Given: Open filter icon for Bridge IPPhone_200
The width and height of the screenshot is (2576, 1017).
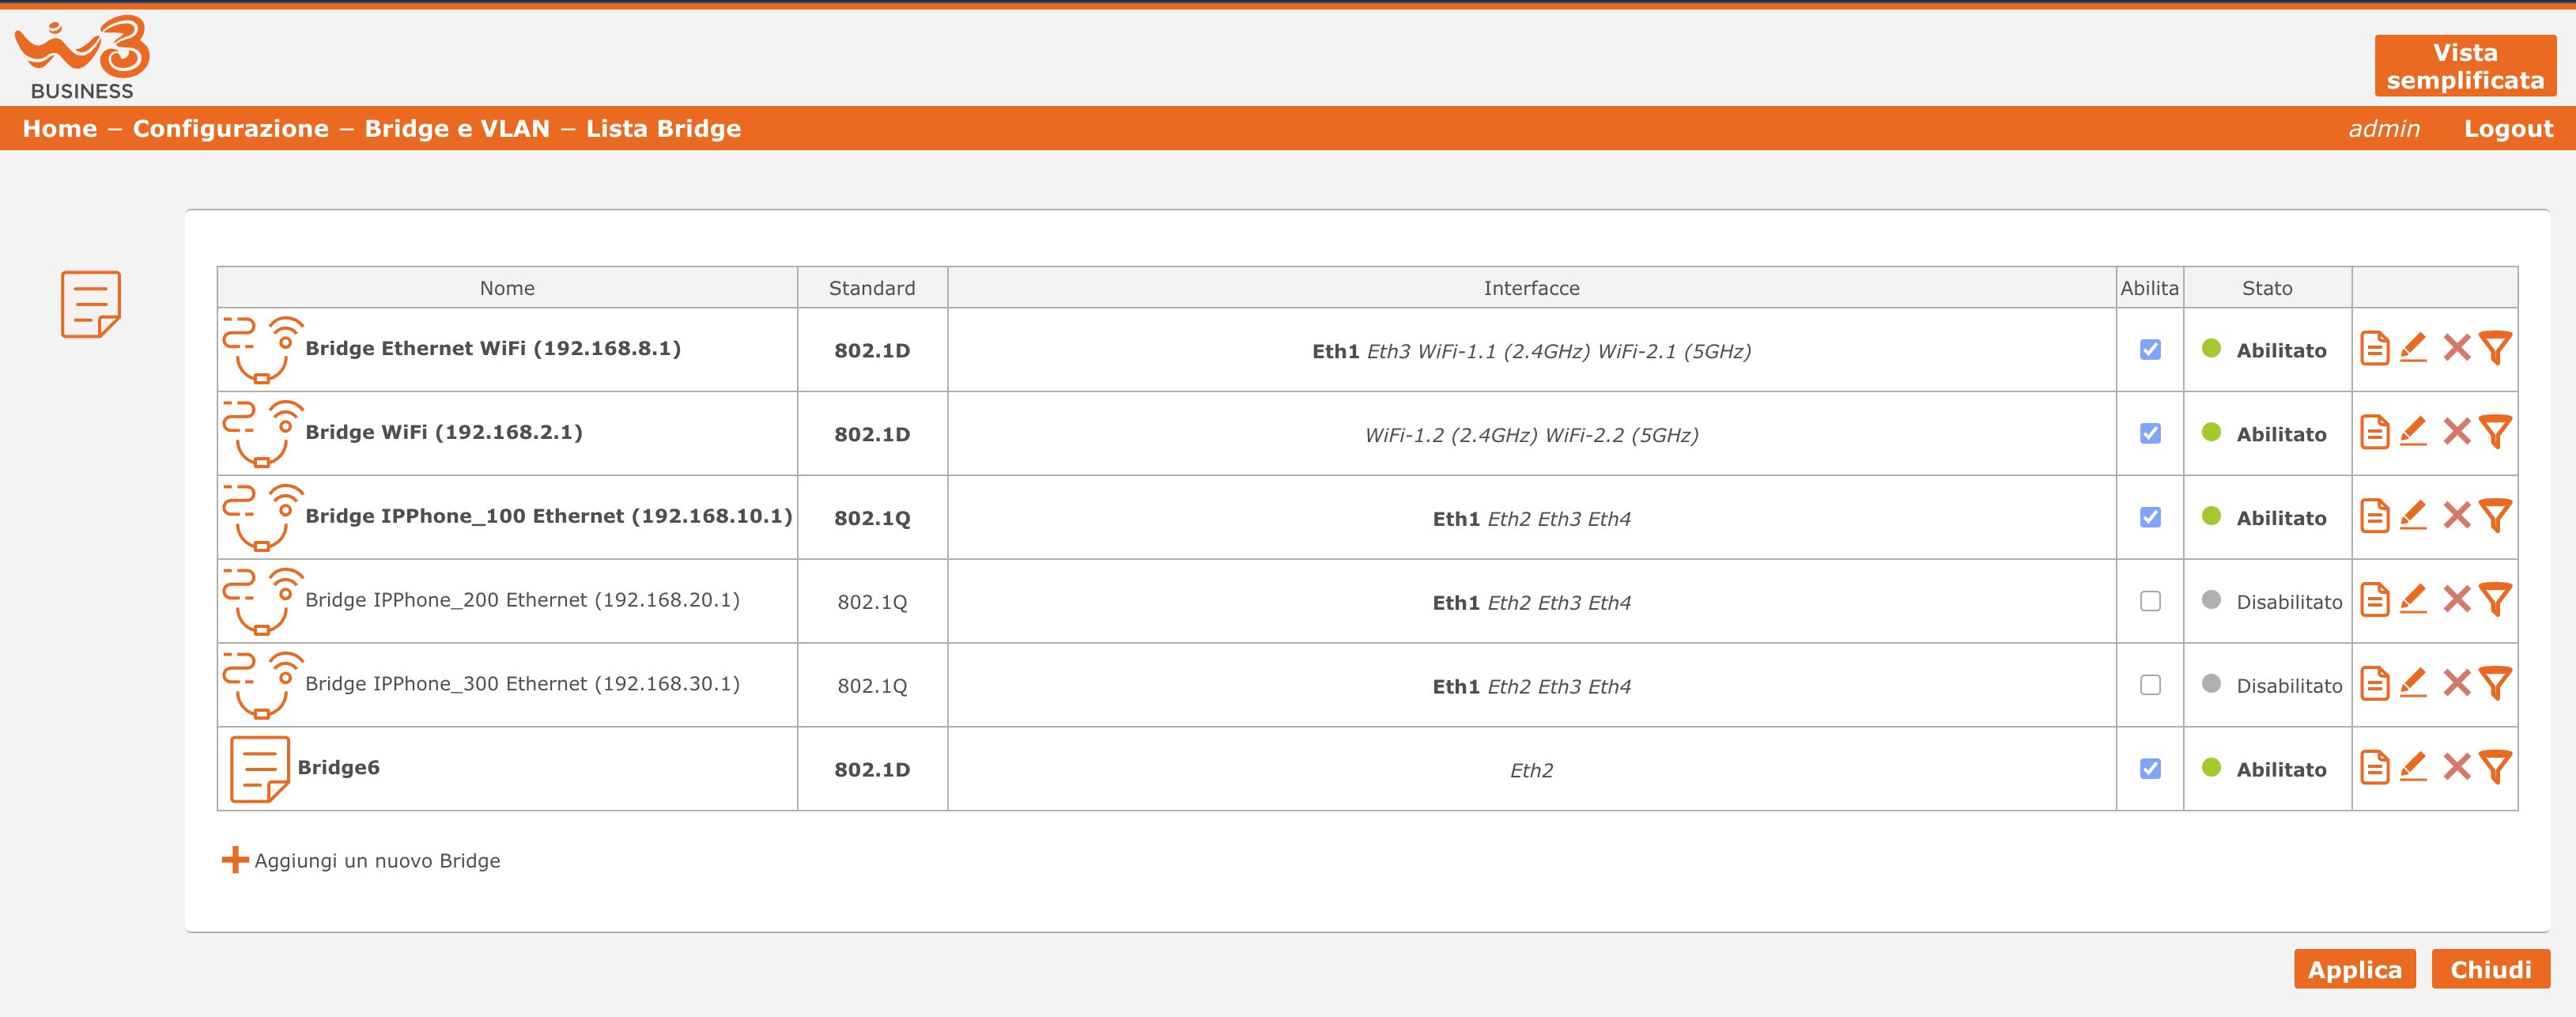Looking at the screenshot, I should tap(2495, 600).
